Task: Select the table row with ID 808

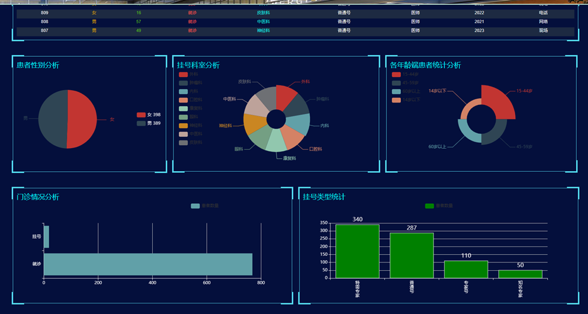Action: [295, 21]
